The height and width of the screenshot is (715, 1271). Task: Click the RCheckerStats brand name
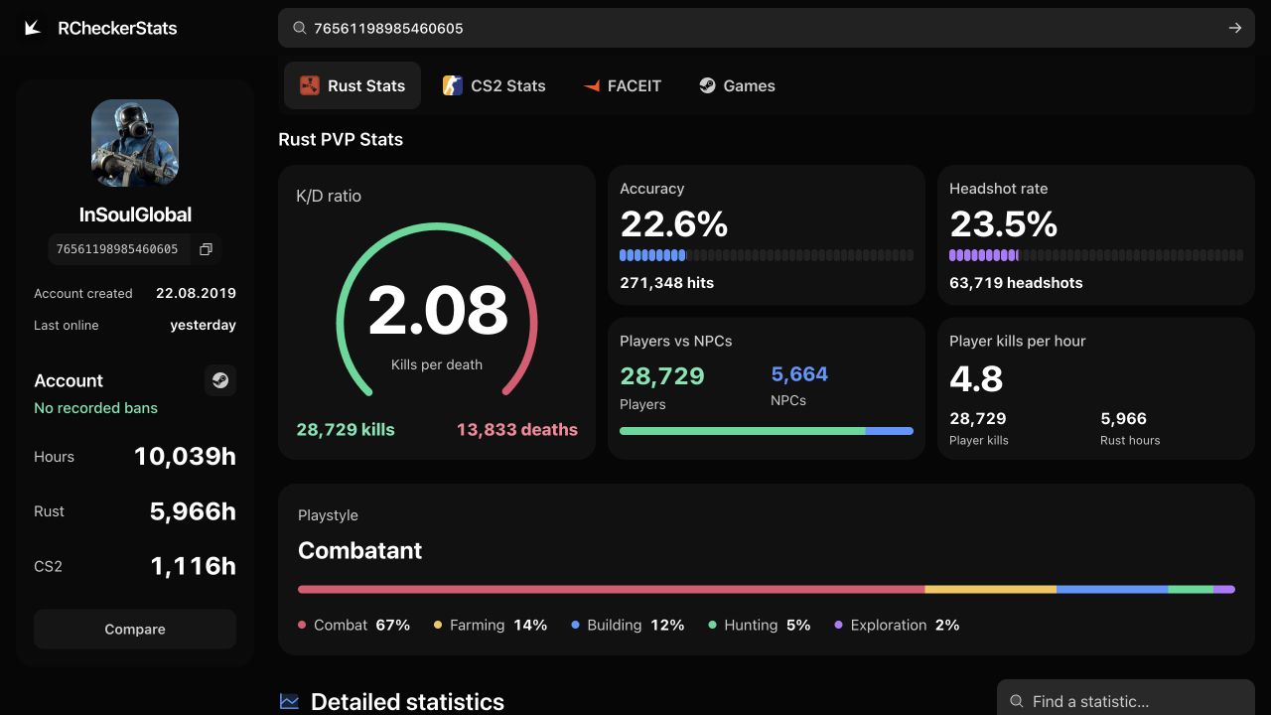point(117,28)
